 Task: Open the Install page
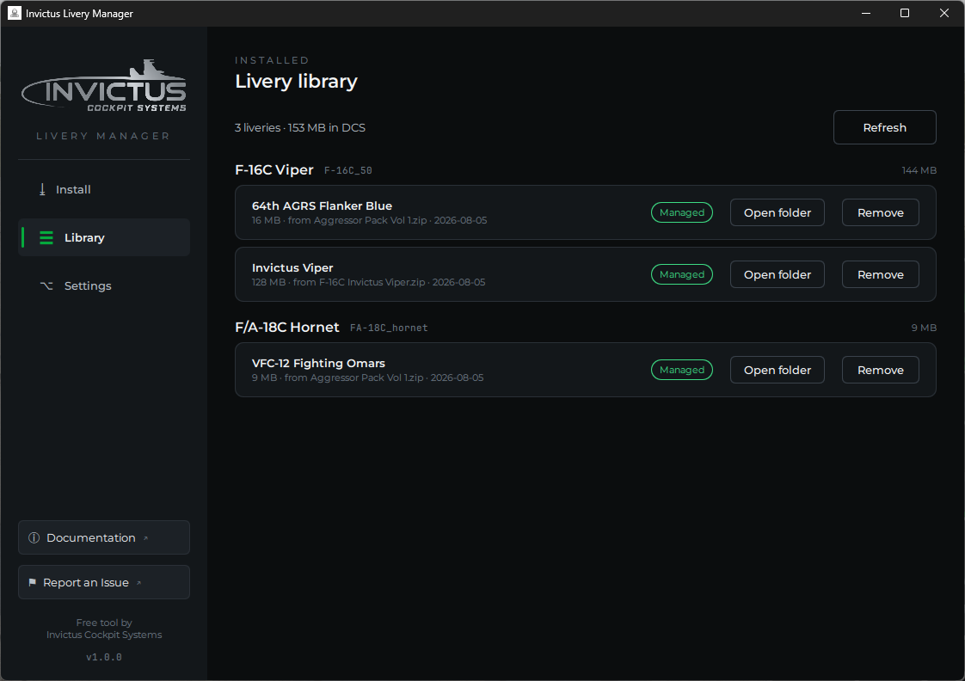104,189
